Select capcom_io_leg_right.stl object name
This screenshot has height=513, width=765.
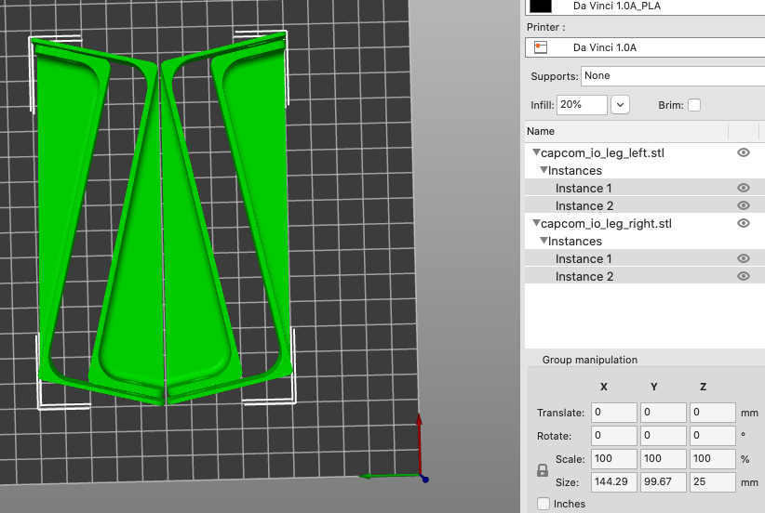[606, 224]
